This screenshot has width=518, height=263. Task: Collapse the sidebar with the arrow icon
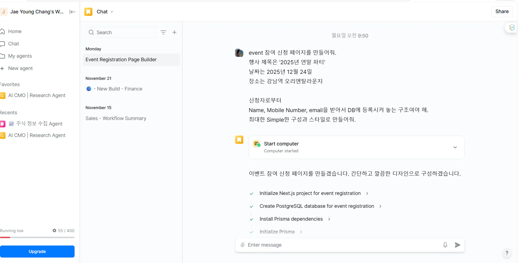point(72,12)
